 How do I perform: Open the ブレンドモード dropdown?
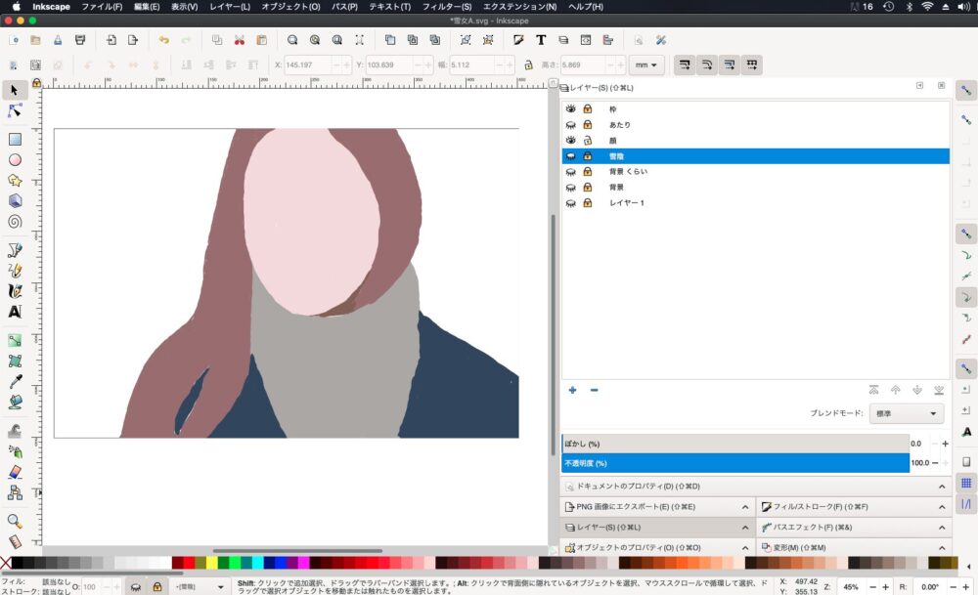click(x=907, y=414)
